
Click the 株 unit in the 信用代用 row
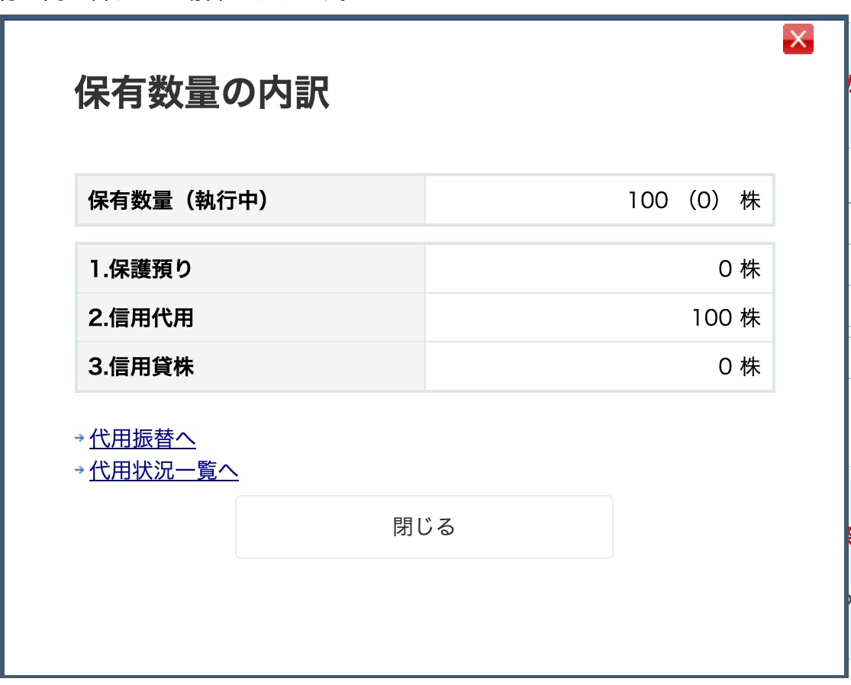point(750,318)
